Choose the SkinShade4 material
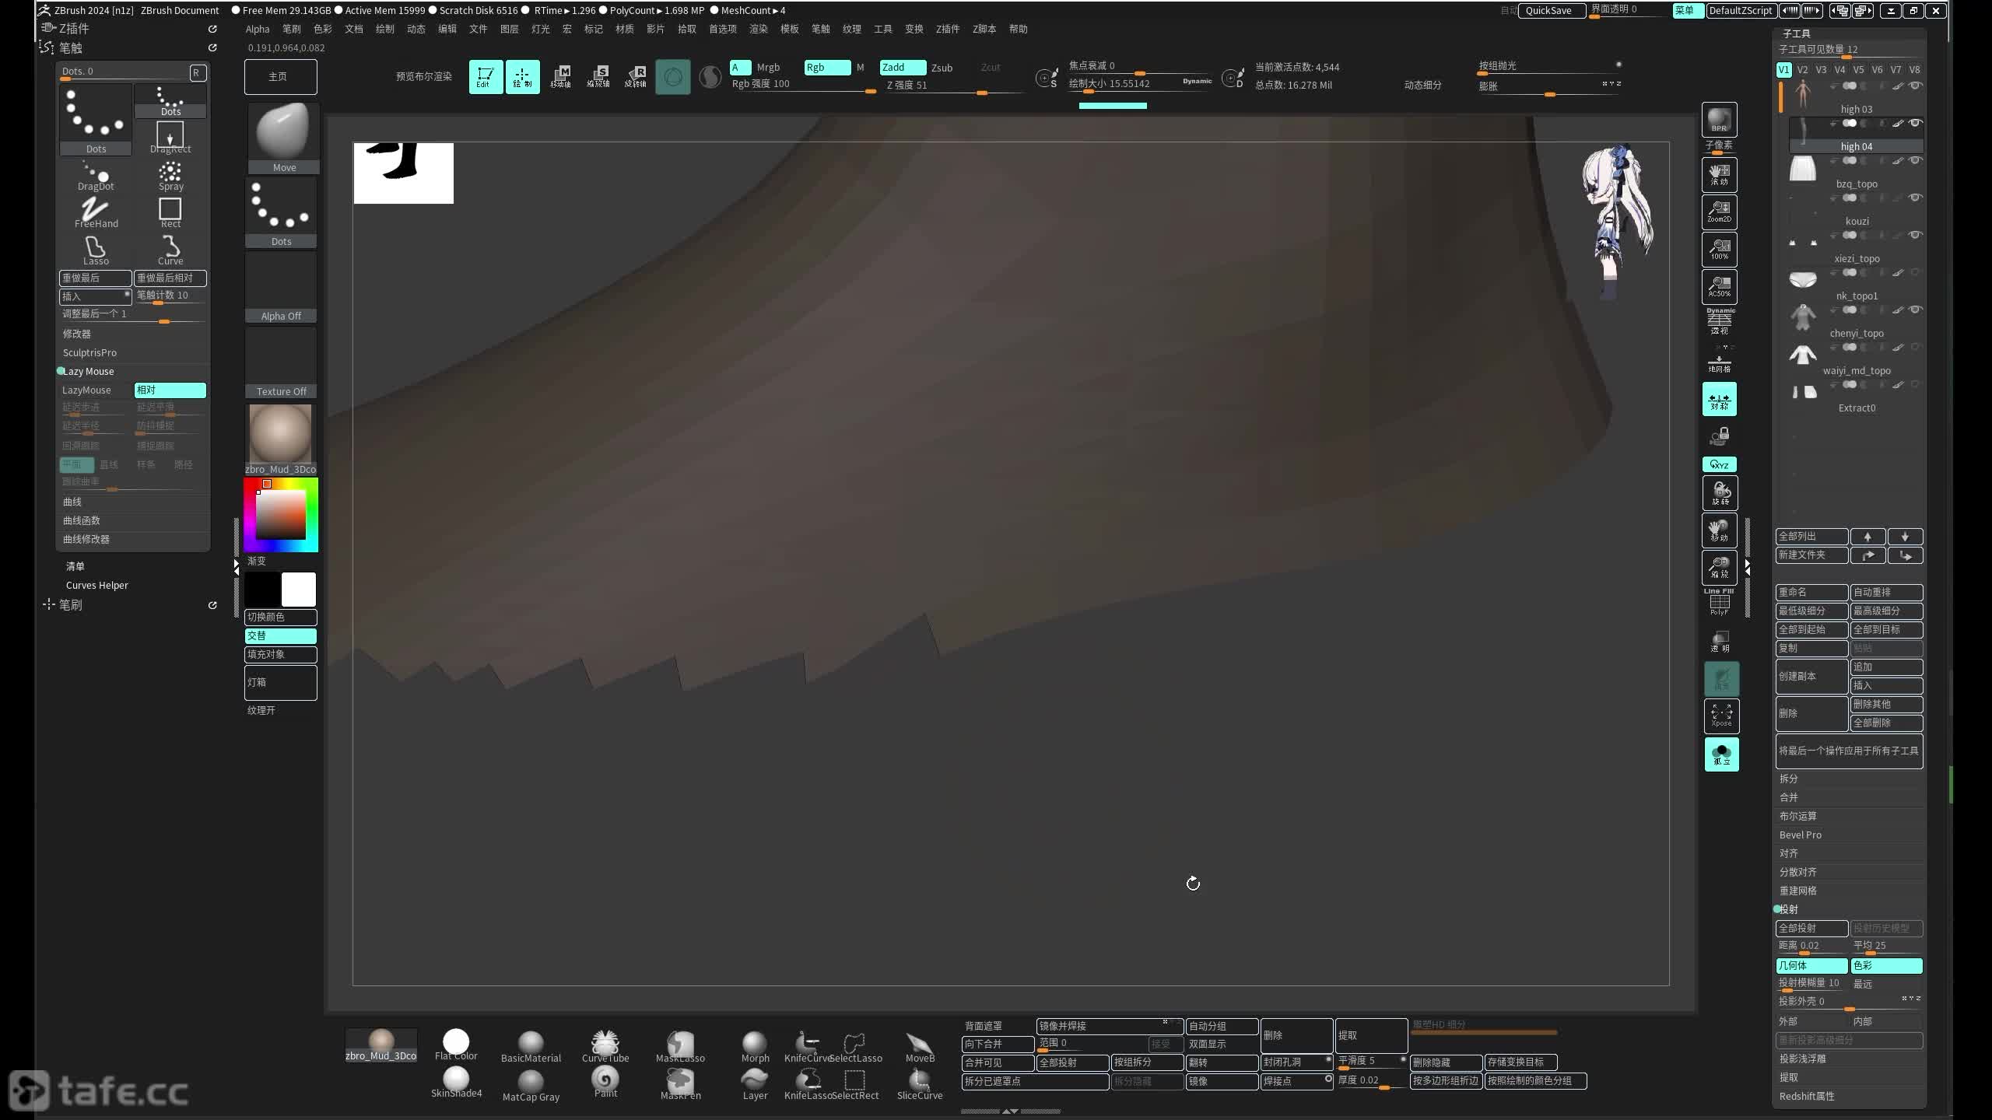The image size is (1992, 1120). pyautogui.click(x=456, y=1082)
